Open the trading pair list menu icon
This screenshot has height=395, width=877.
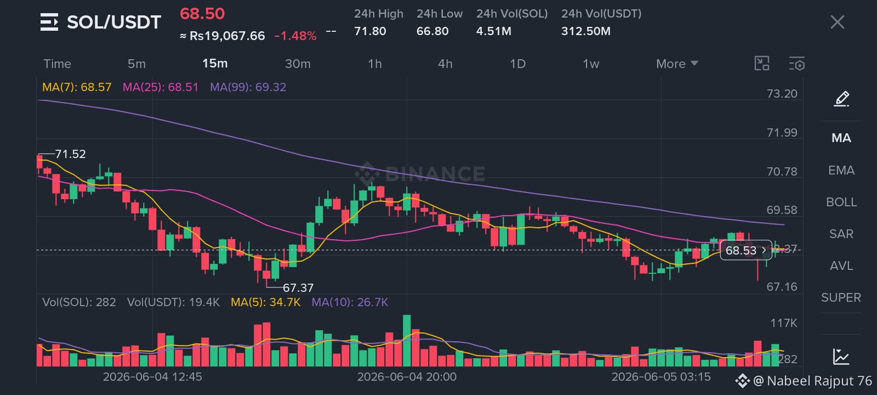coord(49,22)
